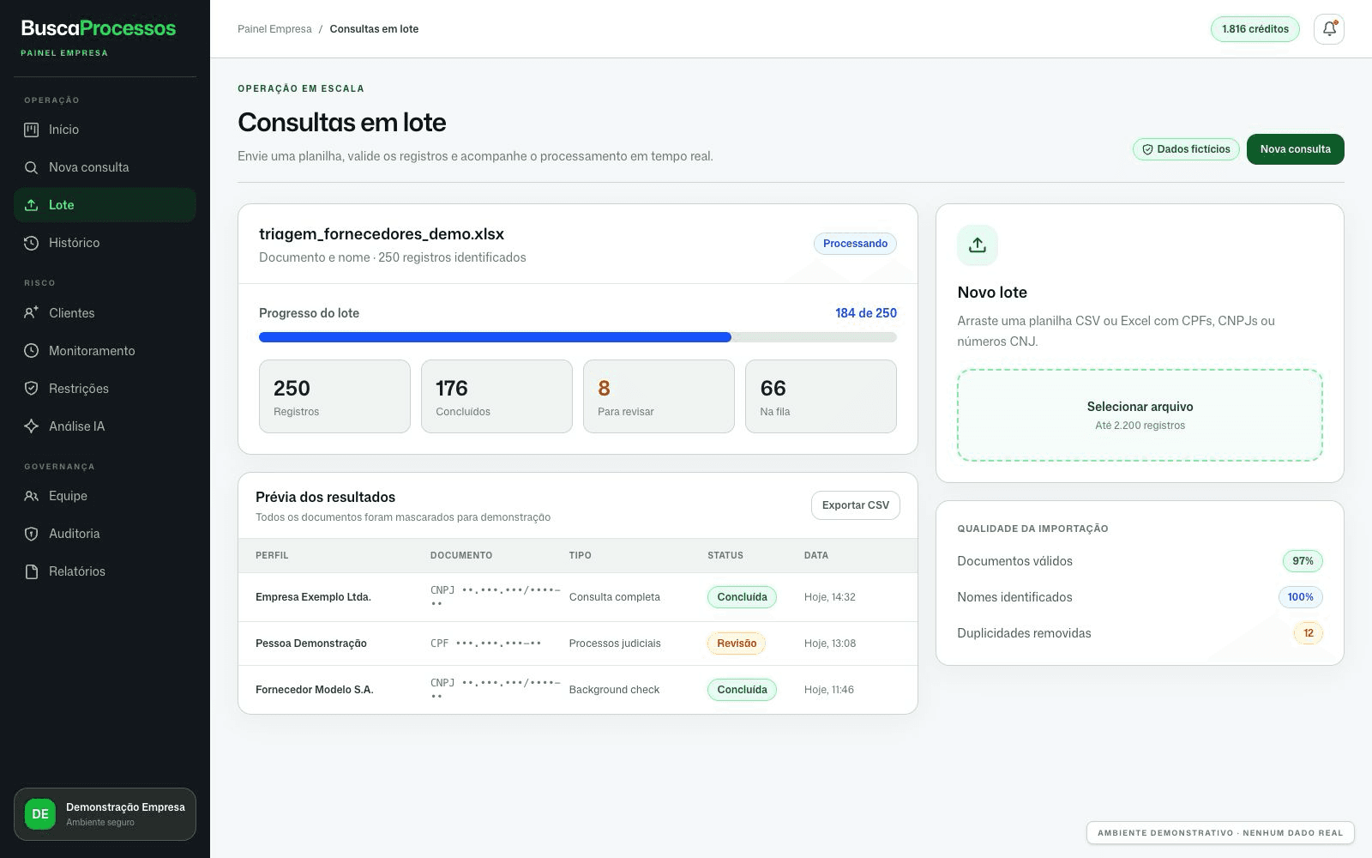This screenshot has width=1372, height=858.
Task: Open Restrições in the sidebar
Action: tap(105, 389)
